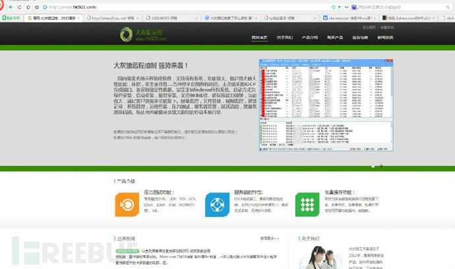Select the active 大灰狼远控 2015 tab
455x269 pixels.
pyautogui.click(x=53, y=18)
